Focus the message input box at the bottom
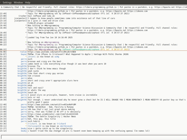The width and height of the screenshot is (187, 140). click(93, 136)
